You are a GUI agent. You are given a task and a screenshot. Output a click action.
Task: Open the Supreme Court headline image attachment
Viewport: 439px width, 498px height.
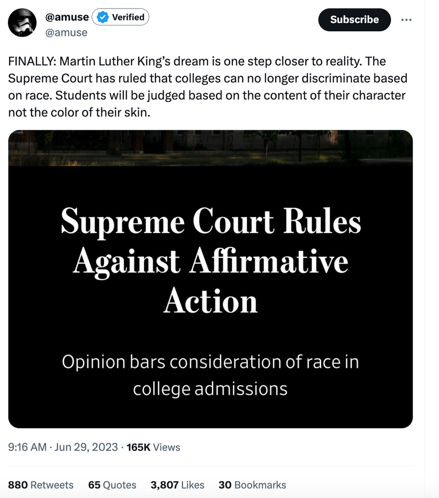(x=211, y=277)
